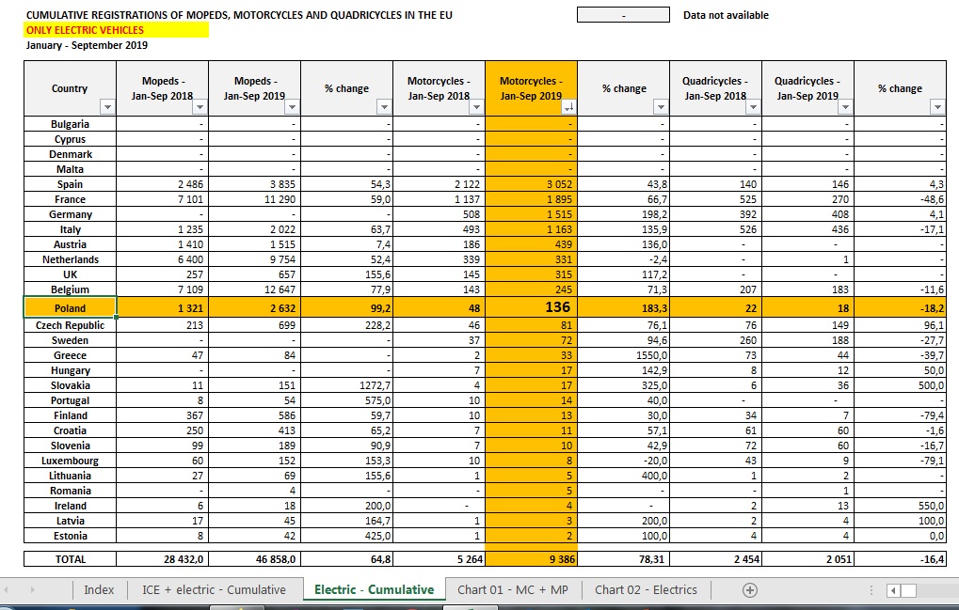Switch to the Index sheet tab
Image resolution: width=959 pixels, height=610 pixels.
(x=99, y=590)
